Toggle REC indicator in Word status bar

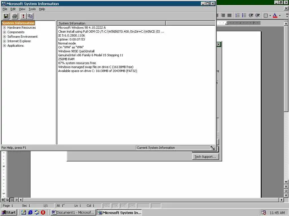[x=107, y=206]
